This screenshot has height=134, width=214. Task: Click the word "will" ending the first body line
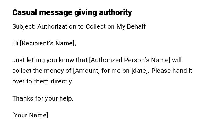(177, 60)
